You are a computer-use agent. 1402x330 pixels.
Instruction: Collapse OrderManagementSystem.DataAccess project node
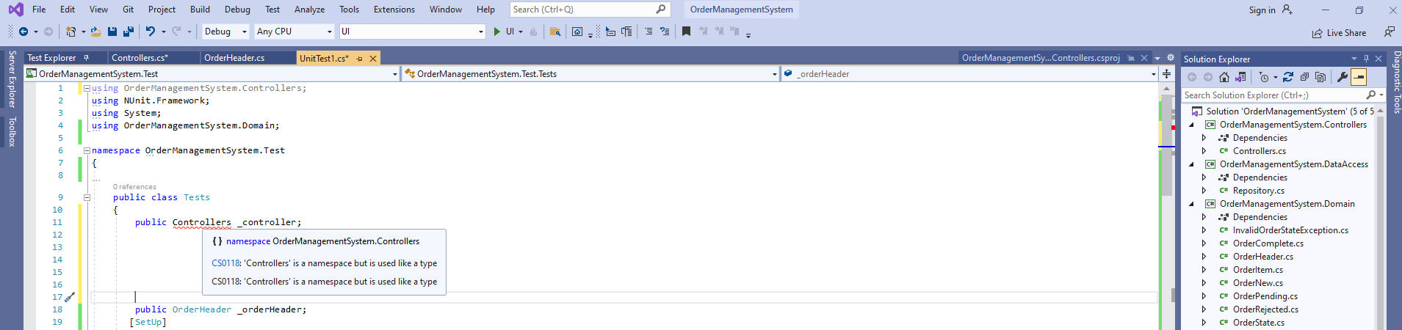pos(1191,164)
